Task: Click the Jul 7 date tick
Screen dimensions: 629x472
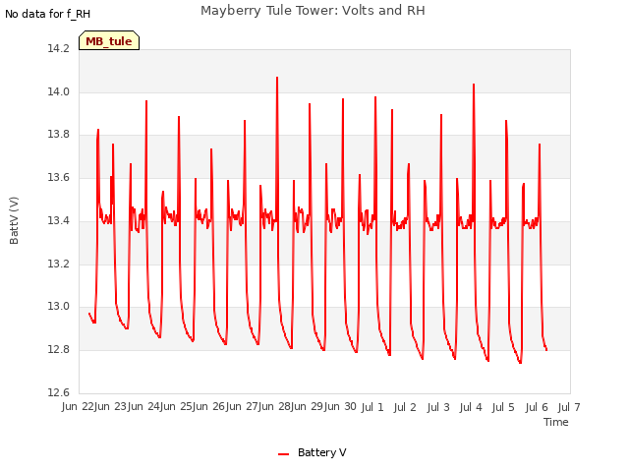Action: 569,407
